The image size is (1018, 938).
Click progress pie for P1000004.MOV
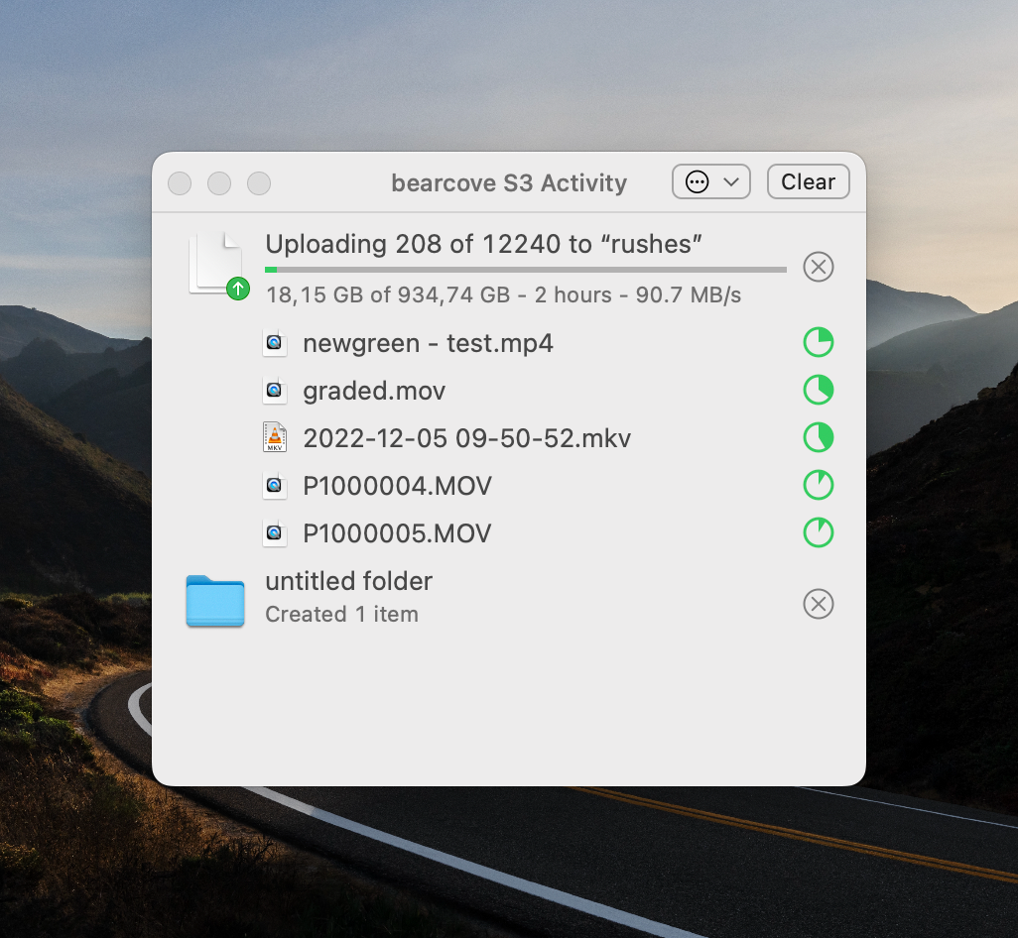point(818,485)
